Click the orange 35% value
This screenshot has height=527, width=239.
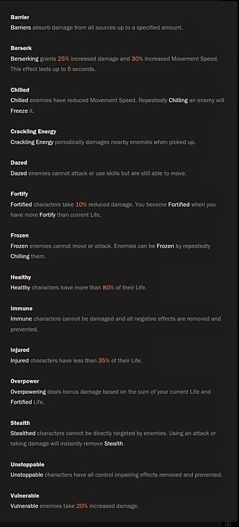click(104, 360)
